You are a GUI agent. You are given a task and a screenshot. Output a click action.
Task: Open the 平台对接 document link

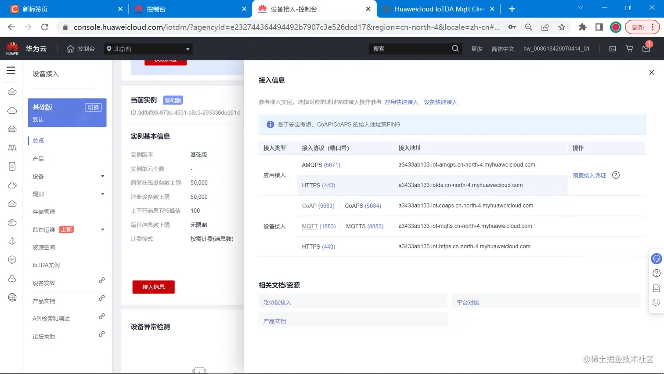click(x=468, y=302)
